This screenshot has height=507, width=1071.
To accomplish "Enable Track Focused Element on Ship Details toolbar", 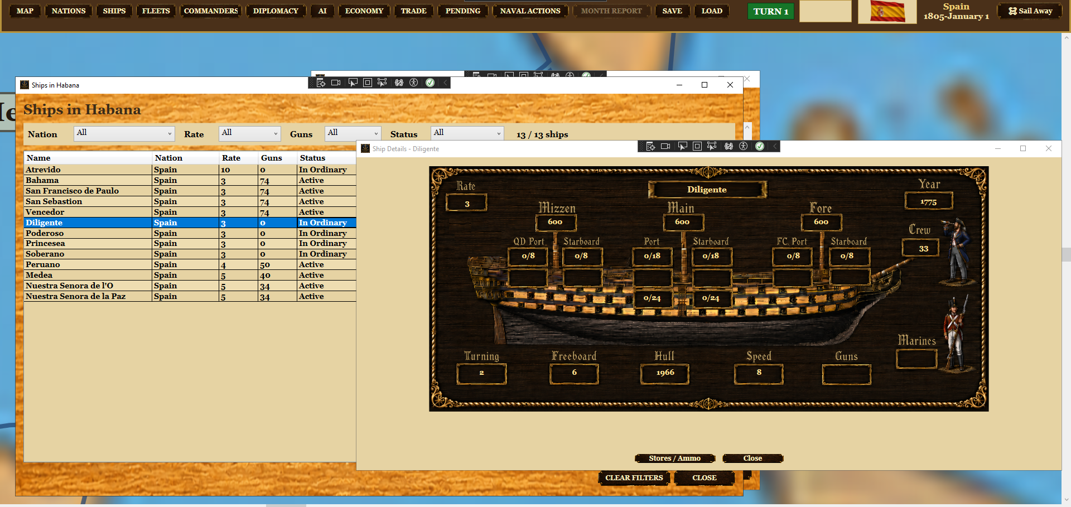I will pyautogui.click(x=712, y=146).
